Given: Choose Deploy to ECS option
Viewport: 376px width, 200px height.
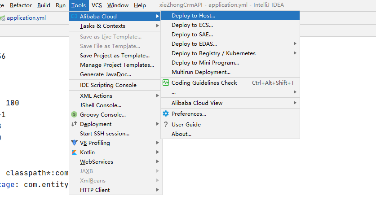Looking at the screenshot, I should (x=192, y=25).
